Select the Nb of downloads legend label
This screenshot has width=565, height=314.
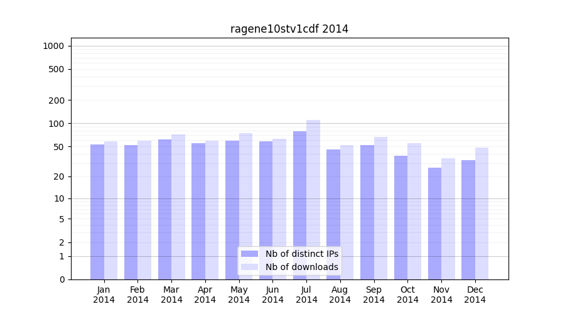(x=301, y=267)
